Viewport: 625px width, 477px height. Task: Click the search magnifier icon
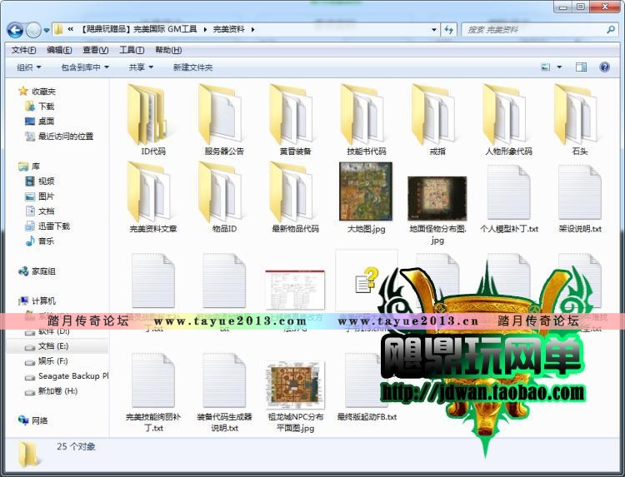tap(611, 30)
